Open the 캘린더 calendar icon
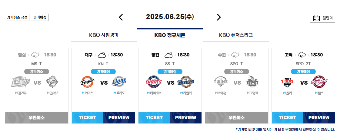The height and width of the screenshot is (138, 340). tap(316, 18)
